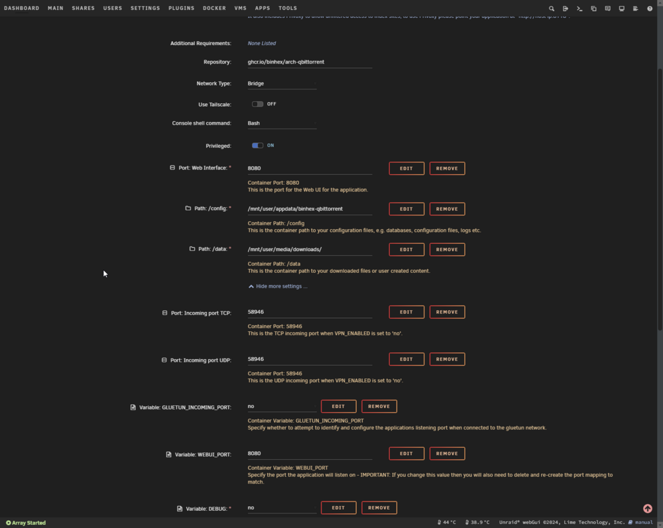Click the /config host path input
This screenshot has height=528, width=663.
pos(310,209)
